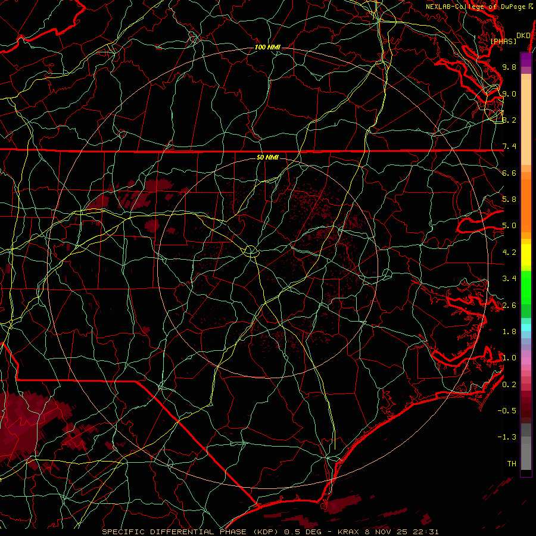Screen dimensions: 536x536
Task: Click the -1.3 legend value
Action: tap(507, 437)
